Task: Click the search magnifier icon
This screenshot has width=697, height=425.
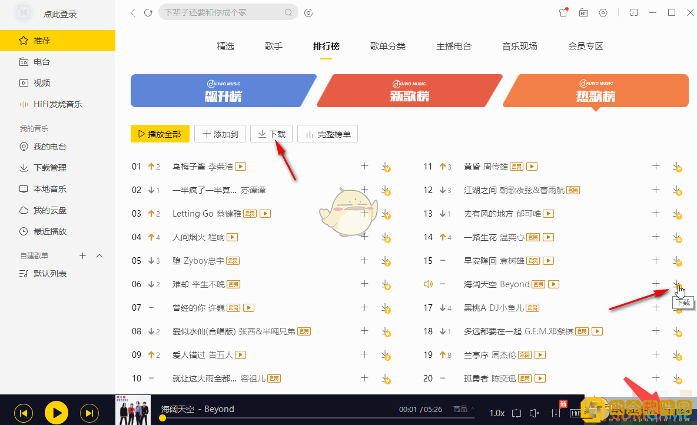Action: [288, 12]
